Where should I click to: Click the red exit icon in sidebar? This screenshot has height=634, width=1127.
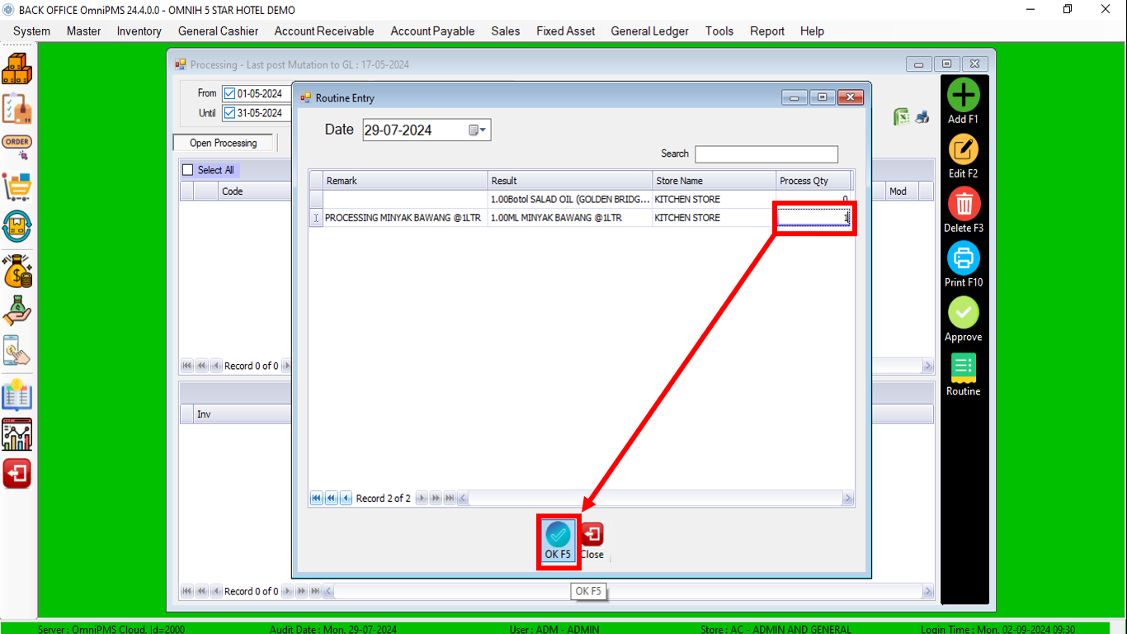pyautogui.click(x=17, y=474)
